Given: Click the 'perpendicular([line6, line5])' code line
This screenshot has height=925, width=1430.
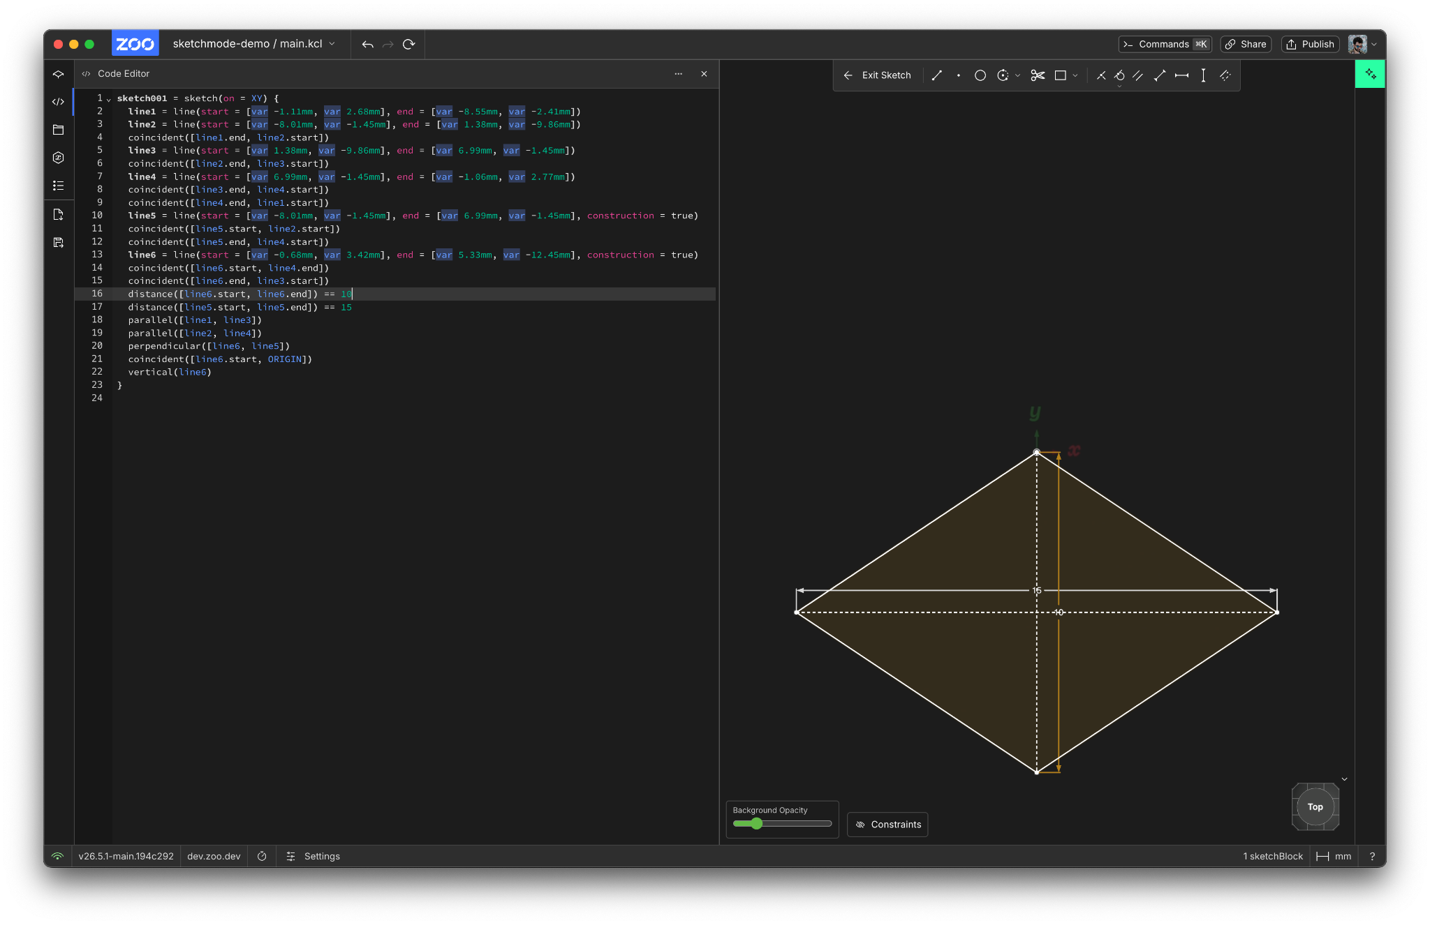Looking at the screenshot, I should pyautogui.click(x=209, y=346).
